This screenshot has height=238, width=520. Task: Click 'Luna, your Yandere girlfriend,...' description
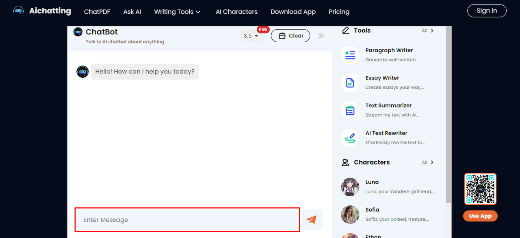point(400,191)
